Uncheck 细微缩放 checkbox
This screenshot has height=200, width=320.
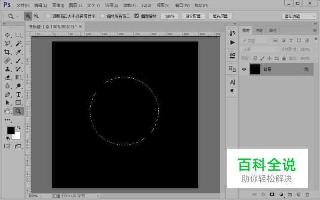click(x=137, y=16)
